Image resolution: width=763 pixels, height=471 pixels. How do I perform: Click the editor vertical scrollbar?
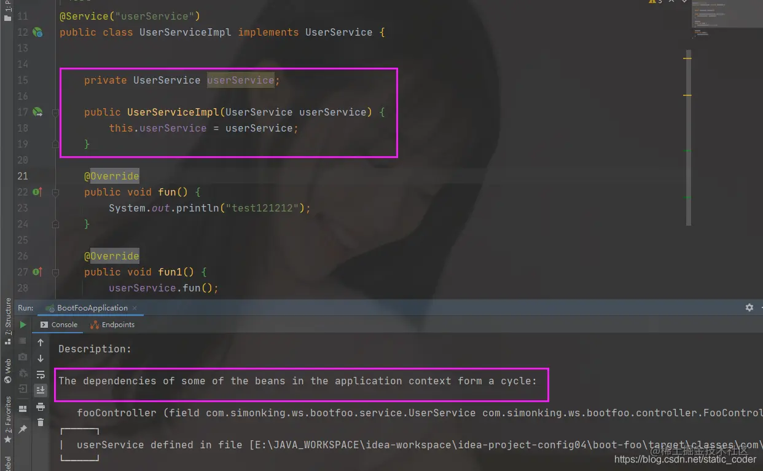tap(688, 138)
